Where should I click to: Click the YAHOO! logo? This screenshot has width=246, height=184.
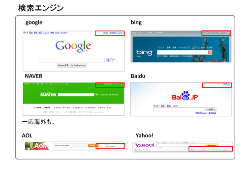click(x=145, y=145)
